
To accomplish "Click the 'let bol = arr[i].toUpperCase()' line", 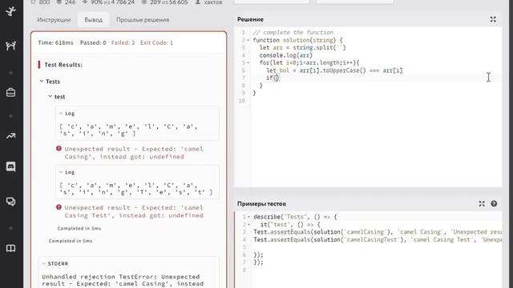I will [334, 70].
